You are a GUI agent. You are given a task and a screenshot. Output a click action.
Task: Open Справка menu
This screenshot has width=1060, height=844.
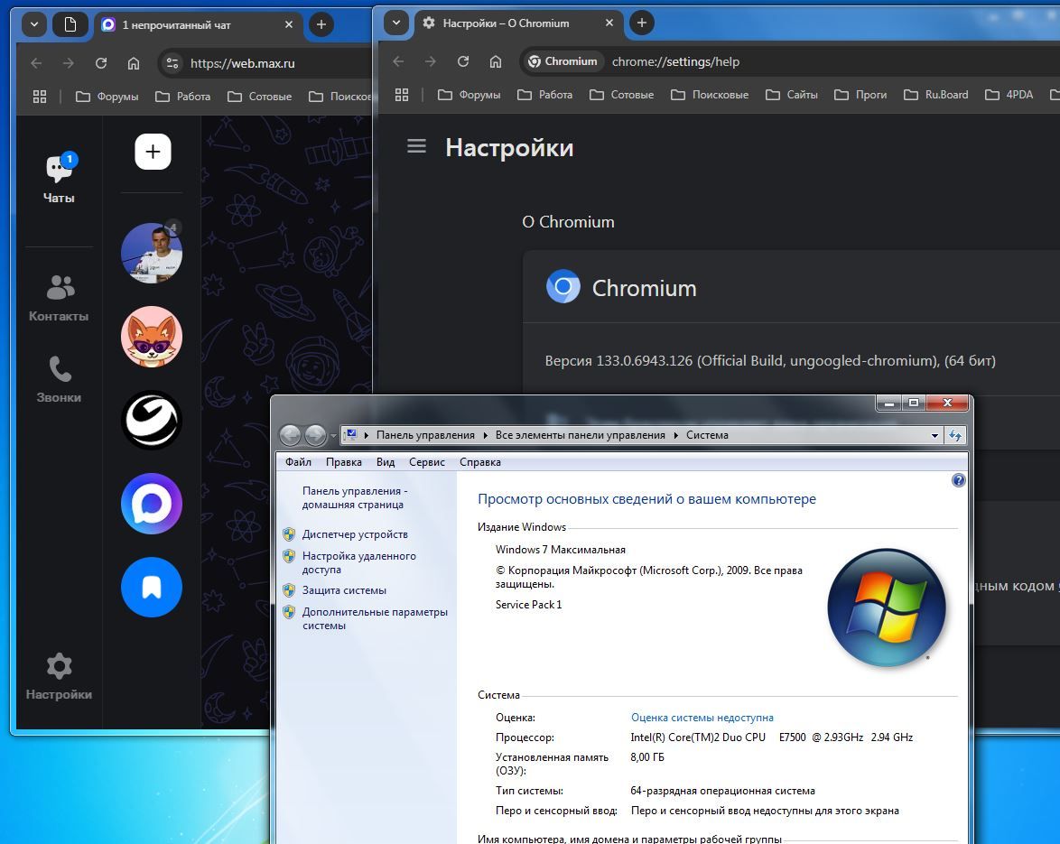click(480, 462)
